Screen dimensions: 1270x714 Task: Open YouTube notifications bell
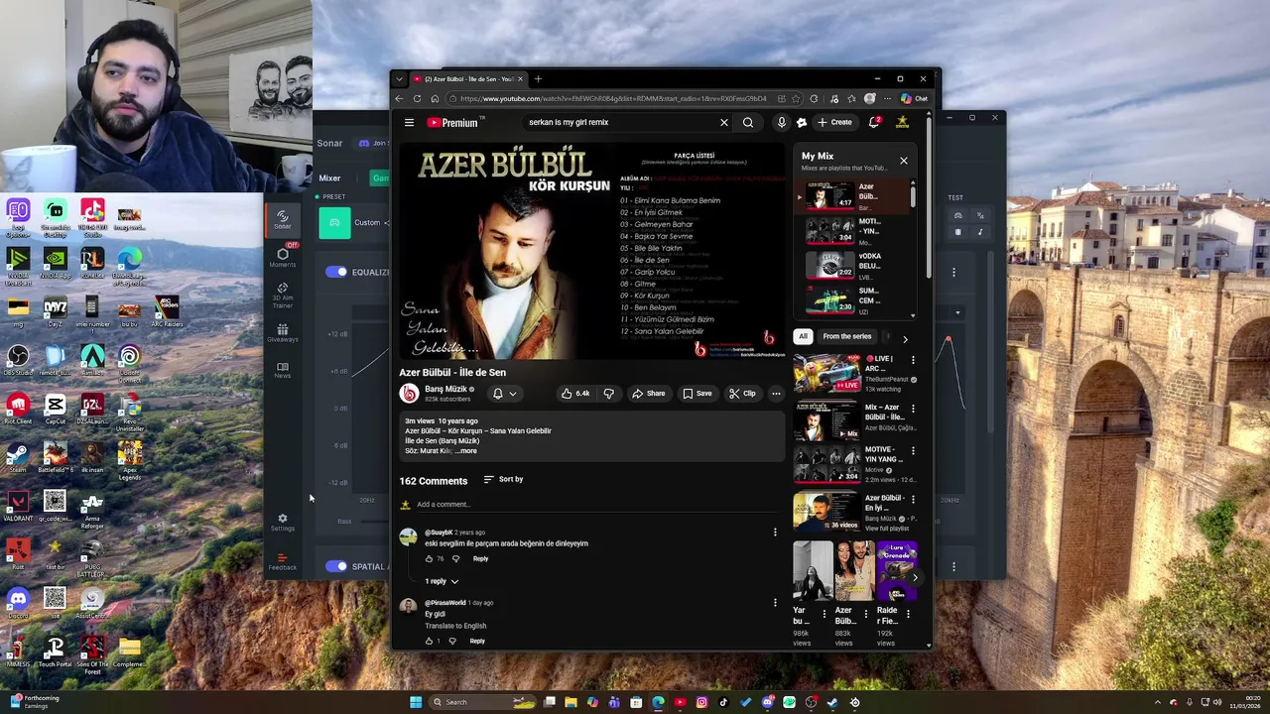pyautogui.click(x=874, y=122)
